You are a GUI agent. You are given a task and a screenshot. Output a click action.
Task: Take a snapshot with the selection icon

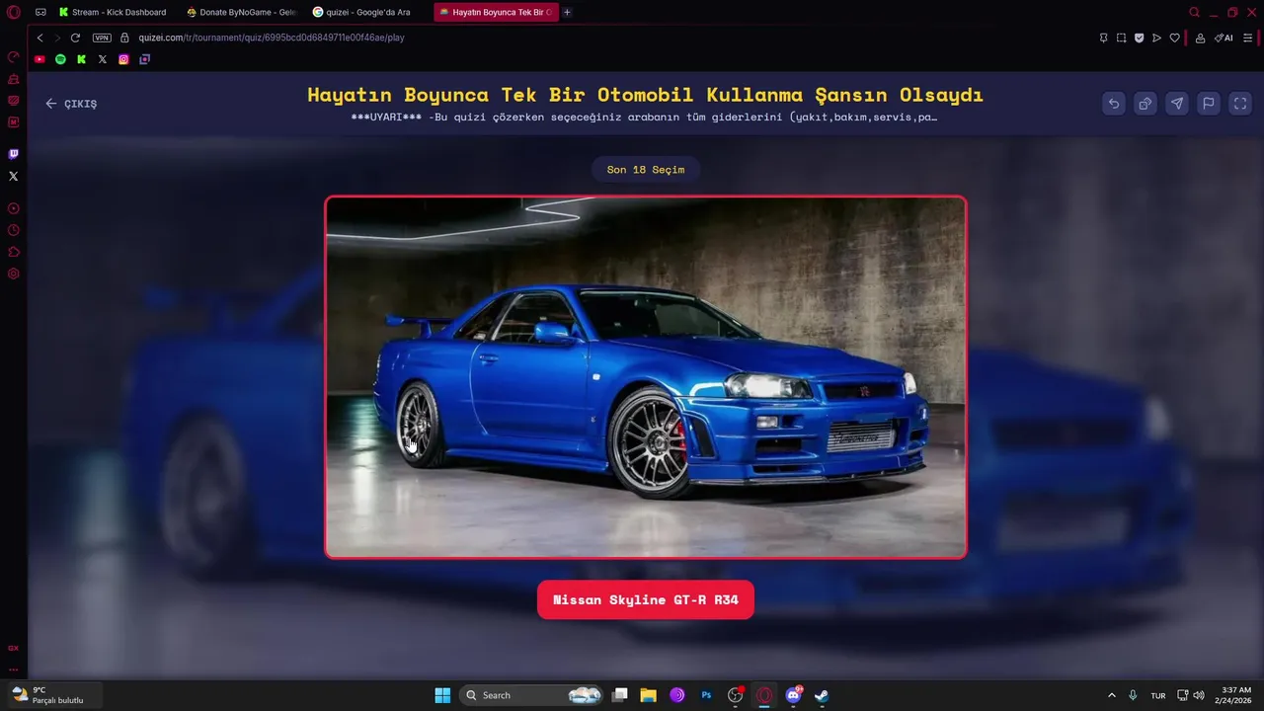pos(1121,38)
